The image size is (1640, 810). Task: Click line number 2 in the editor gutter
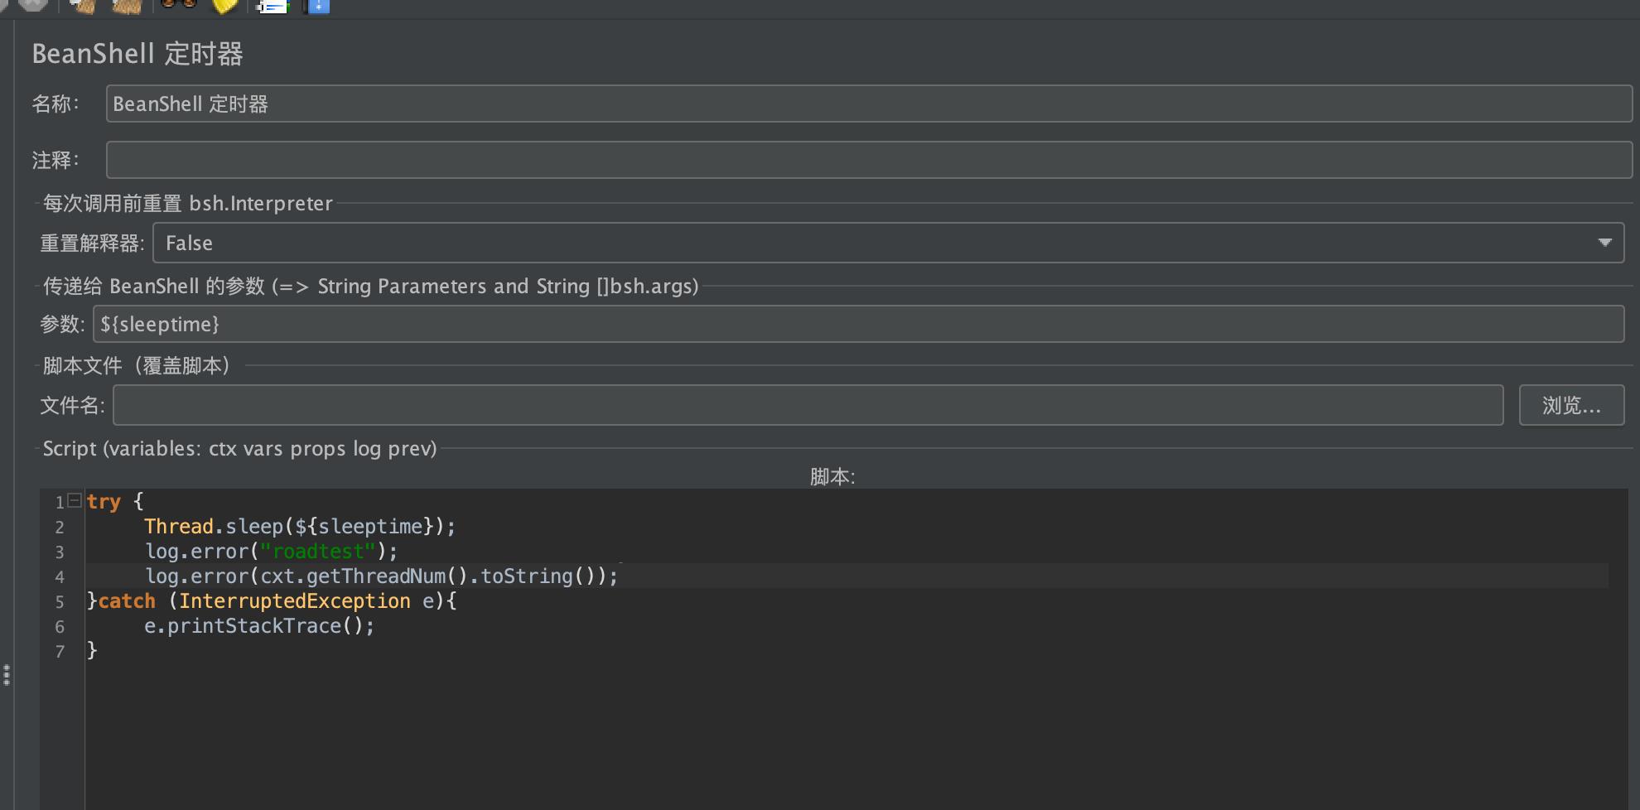[60, 527]
